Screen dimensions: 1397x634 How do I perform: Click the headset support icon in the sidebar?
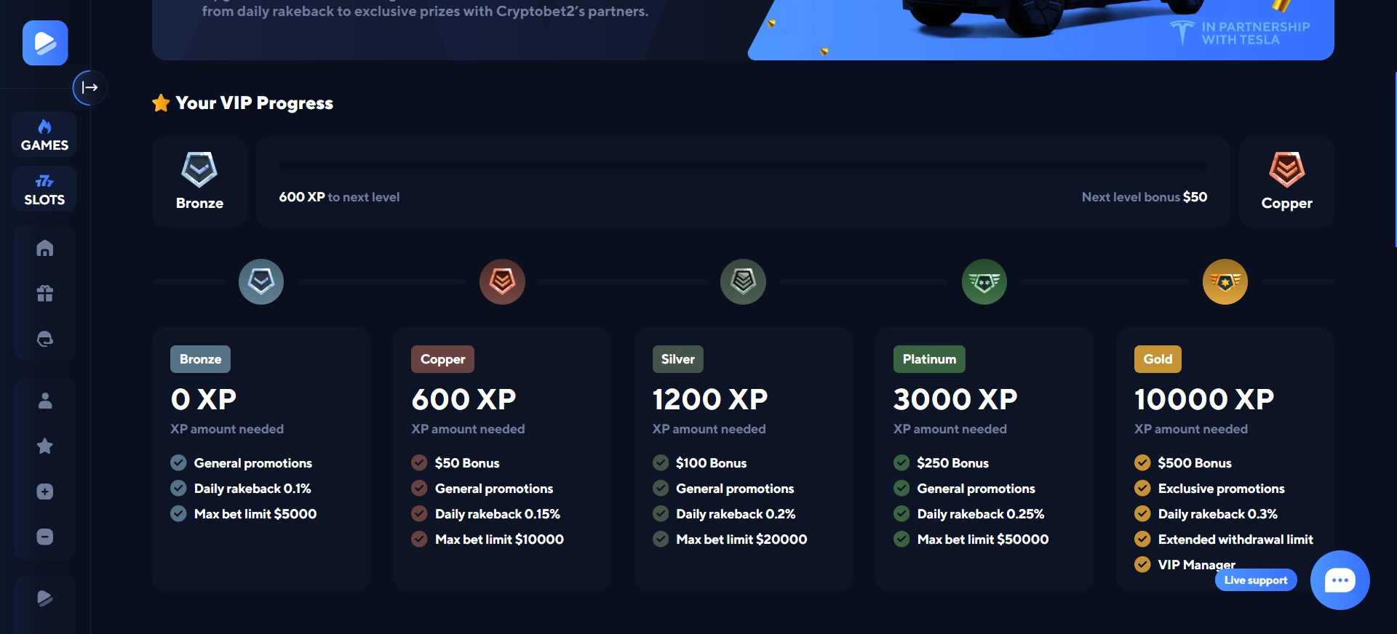tap(45, 339)
